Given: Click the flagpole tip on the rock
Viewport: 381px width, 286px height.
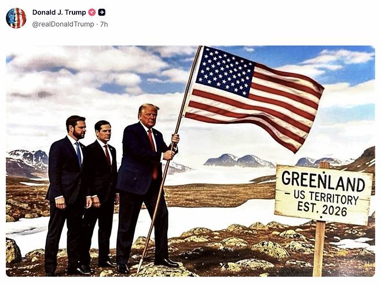Looking at the screenshot, I should pos(139,266).
